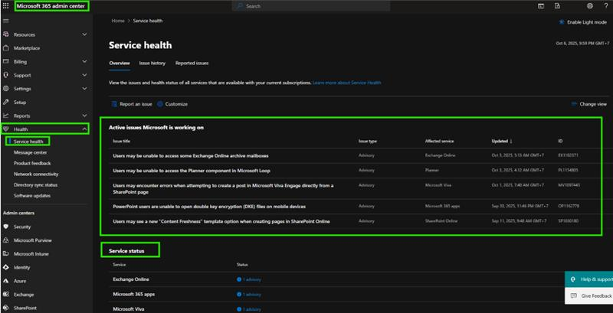Switch to the Issue history tab
The image size is (613, 313).
tap(152, 64)
